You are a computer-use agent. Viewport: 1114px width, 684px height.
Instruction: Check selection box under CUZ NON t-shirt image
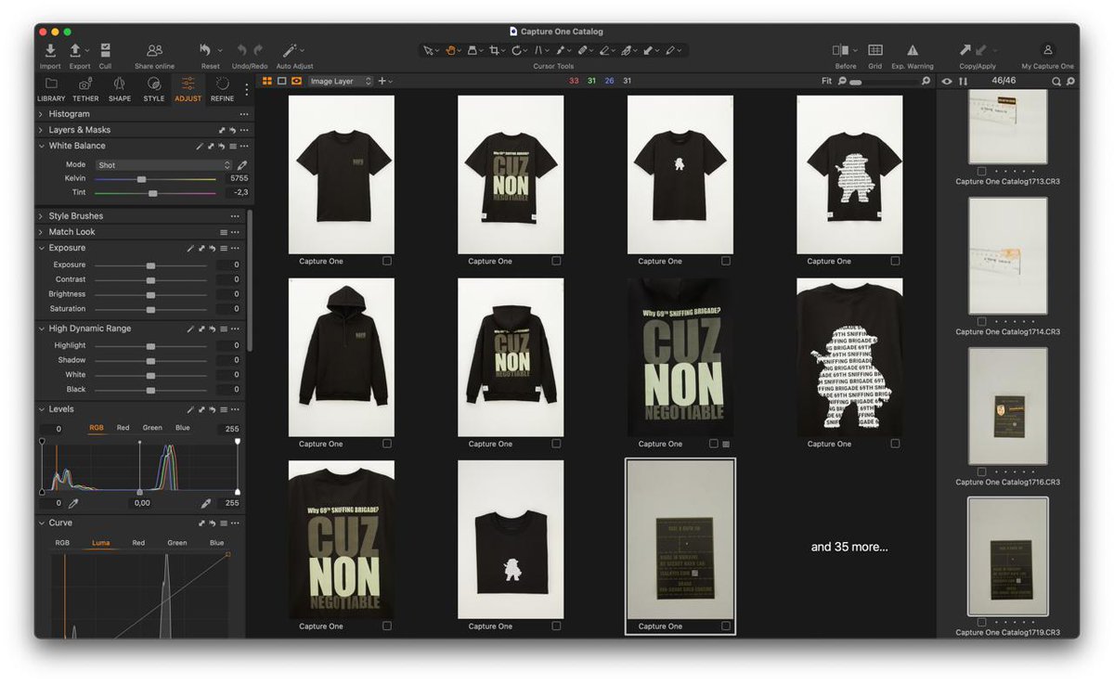556,261
